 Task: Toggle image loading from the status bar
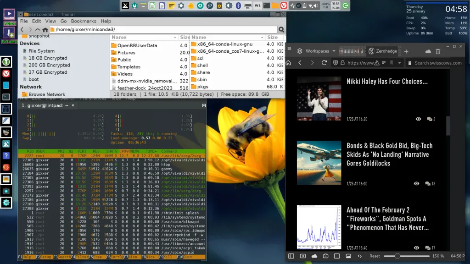(x=348, y=256)
